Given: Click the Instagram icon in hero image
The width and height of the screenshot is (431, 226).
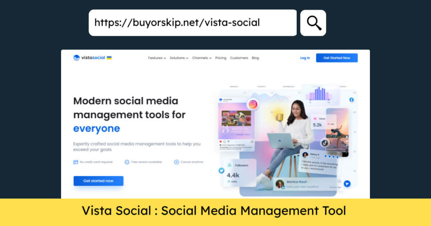Looking at the screenshot, I should tap(253, 104).
